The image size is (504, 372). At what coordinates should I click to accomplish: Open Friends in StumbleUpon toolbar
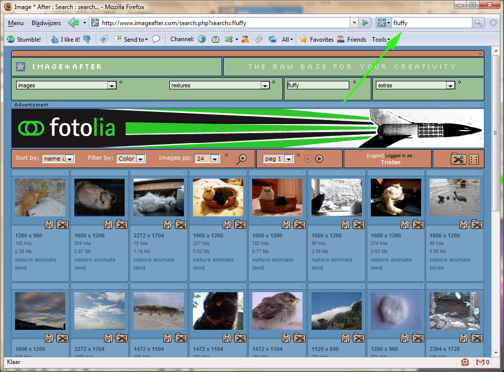(352, 39)
